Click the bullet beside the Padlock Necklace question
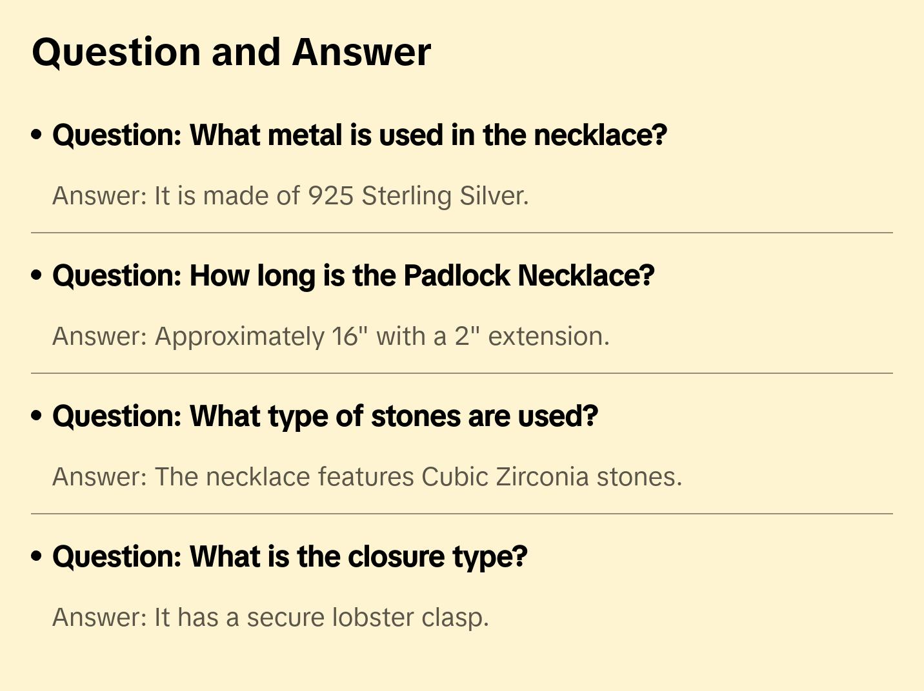Viewport: 924px width, 691px height. [37, 275]
